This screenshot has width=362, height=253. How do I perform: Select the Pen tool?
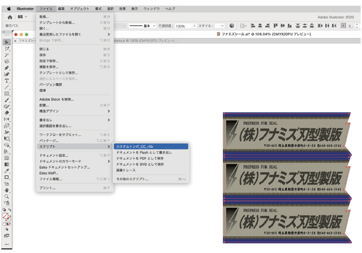click(x=7, y=68)
